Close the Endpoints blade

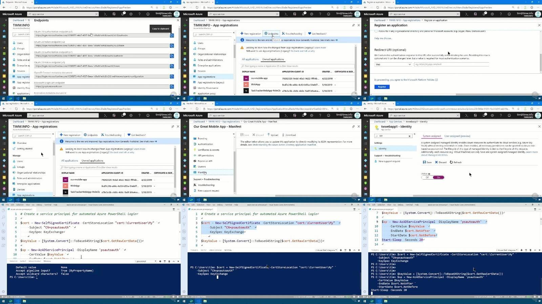click(178, 20)
